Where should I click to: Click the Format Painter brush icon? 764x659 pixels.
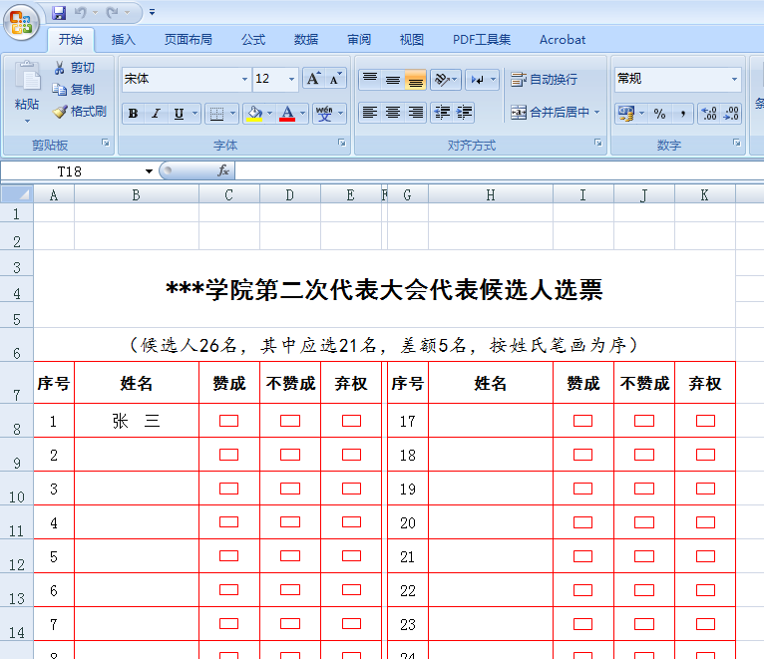pyautogui.click(x=60, y=112)
